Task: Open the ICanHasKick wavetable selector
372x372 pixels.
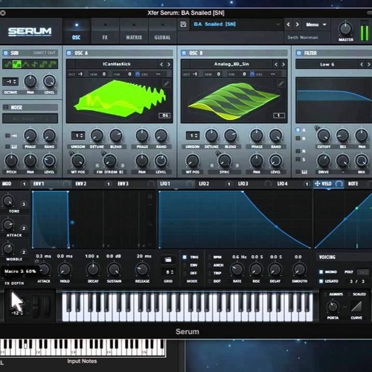Action: click(117, 64)
